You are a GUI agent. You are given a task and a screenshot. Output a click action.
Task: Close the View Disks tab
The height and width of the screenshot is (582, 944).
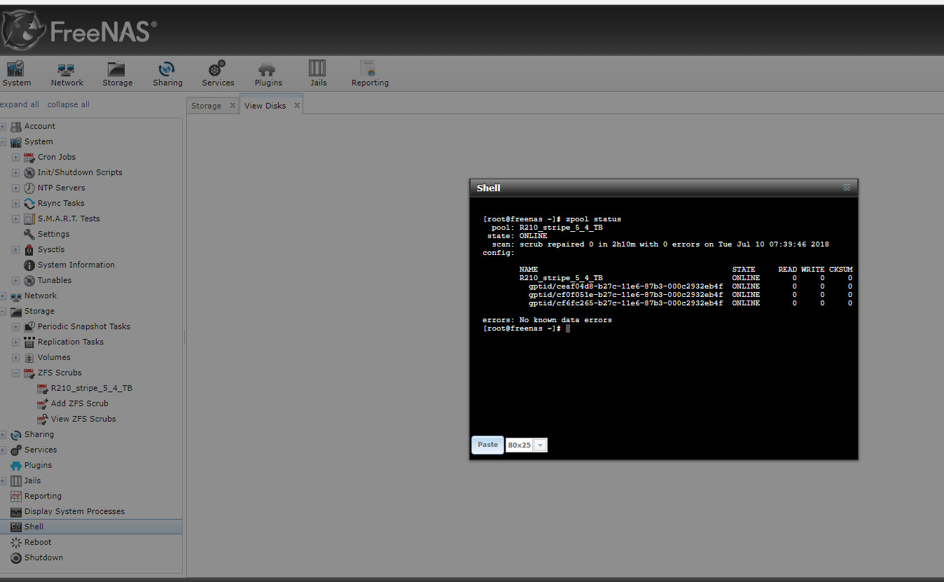(296, 106)
